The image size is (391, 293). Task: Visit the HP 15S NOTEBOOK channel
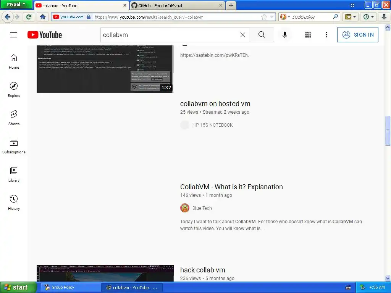(x=212, y=125)
